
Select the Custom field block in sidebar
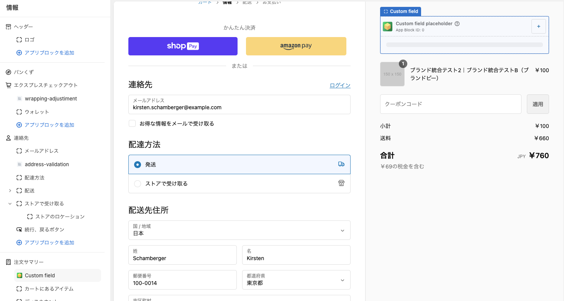(40, 275)
